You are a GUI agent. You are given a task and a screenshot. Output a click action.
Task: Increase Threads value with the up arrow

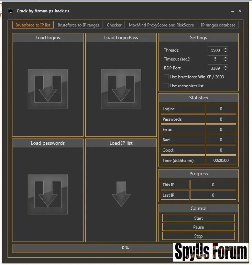pos(226,49)
